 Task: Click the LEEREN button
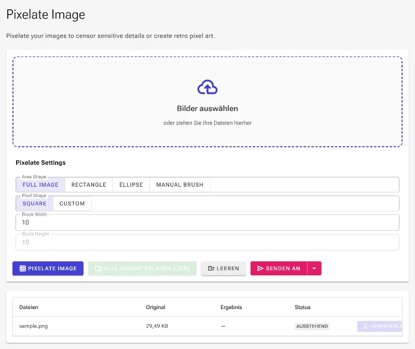point(224,268)
